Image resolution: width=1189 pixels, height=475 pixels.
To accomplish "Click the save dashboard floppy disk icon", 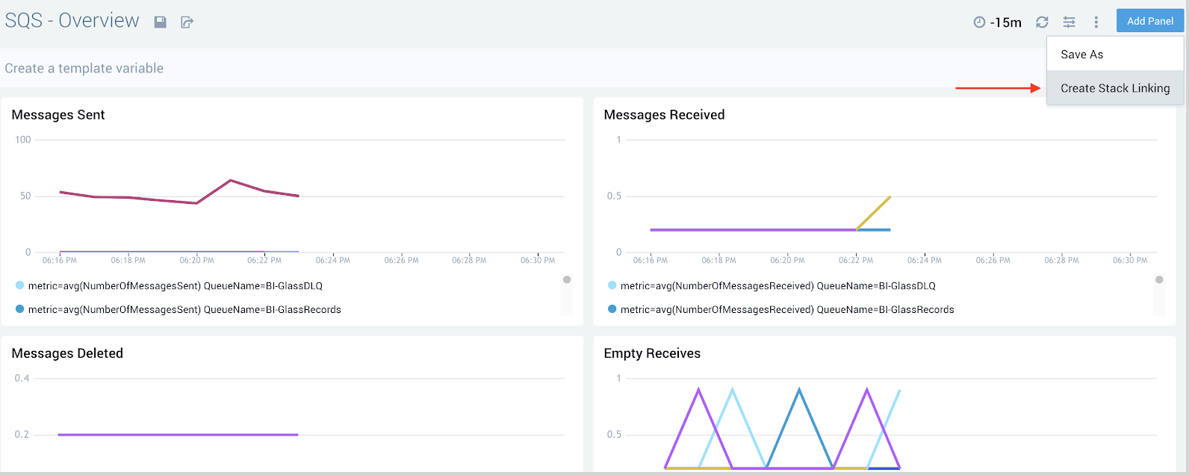I will (x=160, y=22).
